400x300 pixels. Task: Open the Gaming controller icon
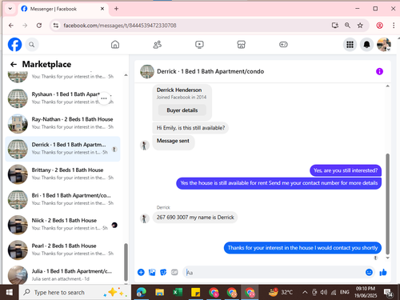click(283, 44)
